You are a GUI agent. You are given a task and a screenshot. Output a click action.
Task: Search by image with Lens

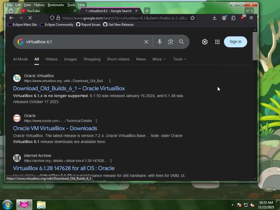[x=171, y=42]
